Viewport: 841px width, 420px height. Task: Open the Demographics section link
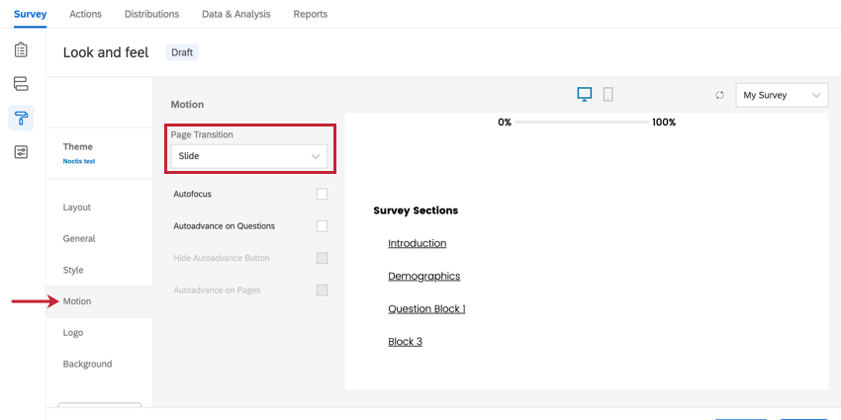[423, 277]
